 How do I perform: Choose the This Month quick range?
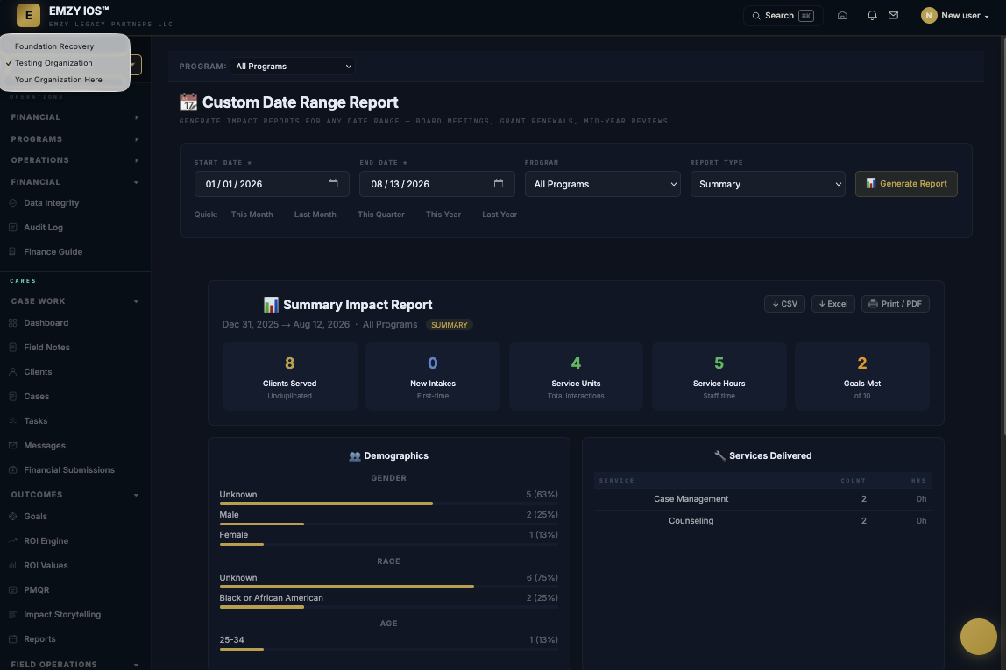251,215
